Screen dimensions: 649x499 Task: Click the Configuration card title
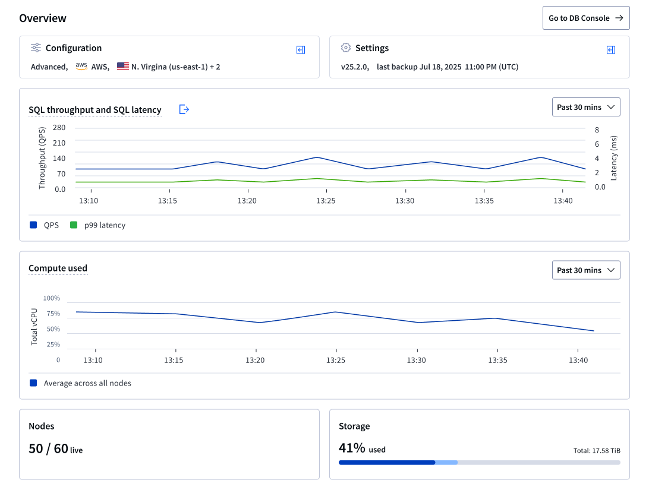(74, 48)
